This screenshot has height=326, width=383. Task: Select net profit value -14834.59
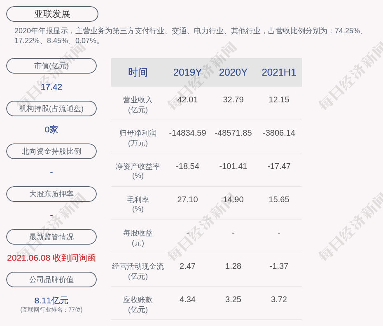187,133
